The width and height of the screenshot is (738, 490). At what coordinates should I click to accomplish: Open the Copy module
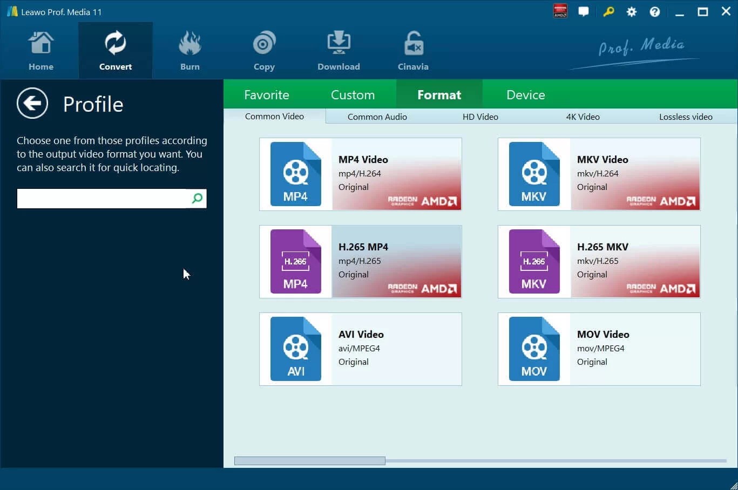264,50
